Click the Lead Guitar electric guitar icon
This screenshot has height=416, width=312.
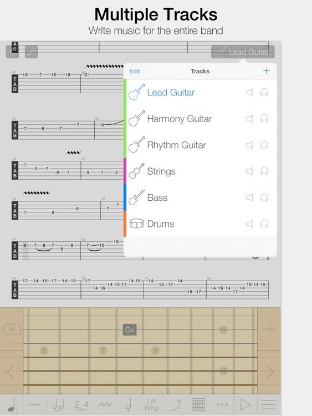136,92
